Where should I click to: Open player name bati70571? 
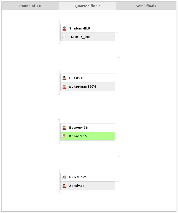pos(78,177)
